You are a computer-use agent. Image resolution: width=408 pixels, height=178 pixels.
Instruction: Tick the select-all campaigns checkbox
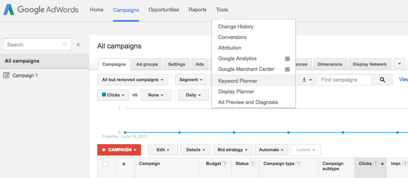tap(105, 164)
